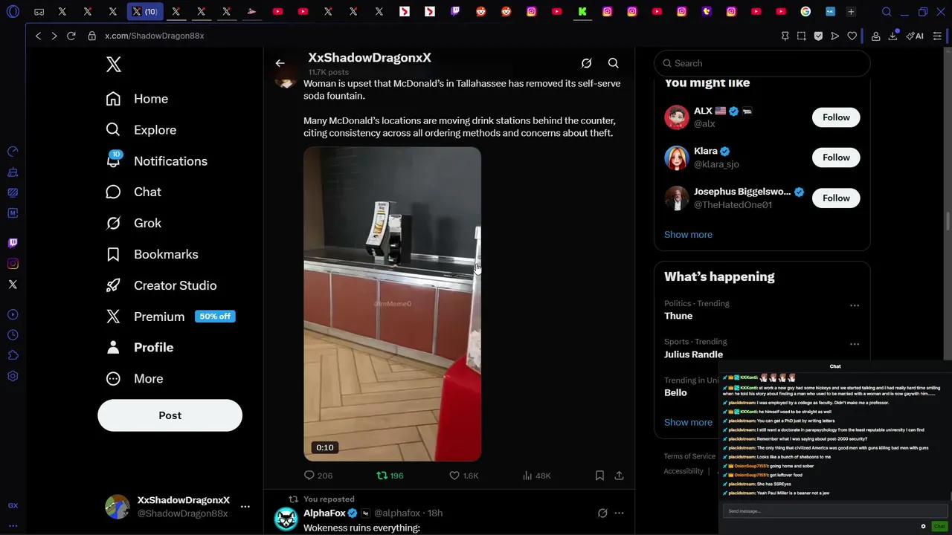Show more trends under What's happening

coord(688,422)
